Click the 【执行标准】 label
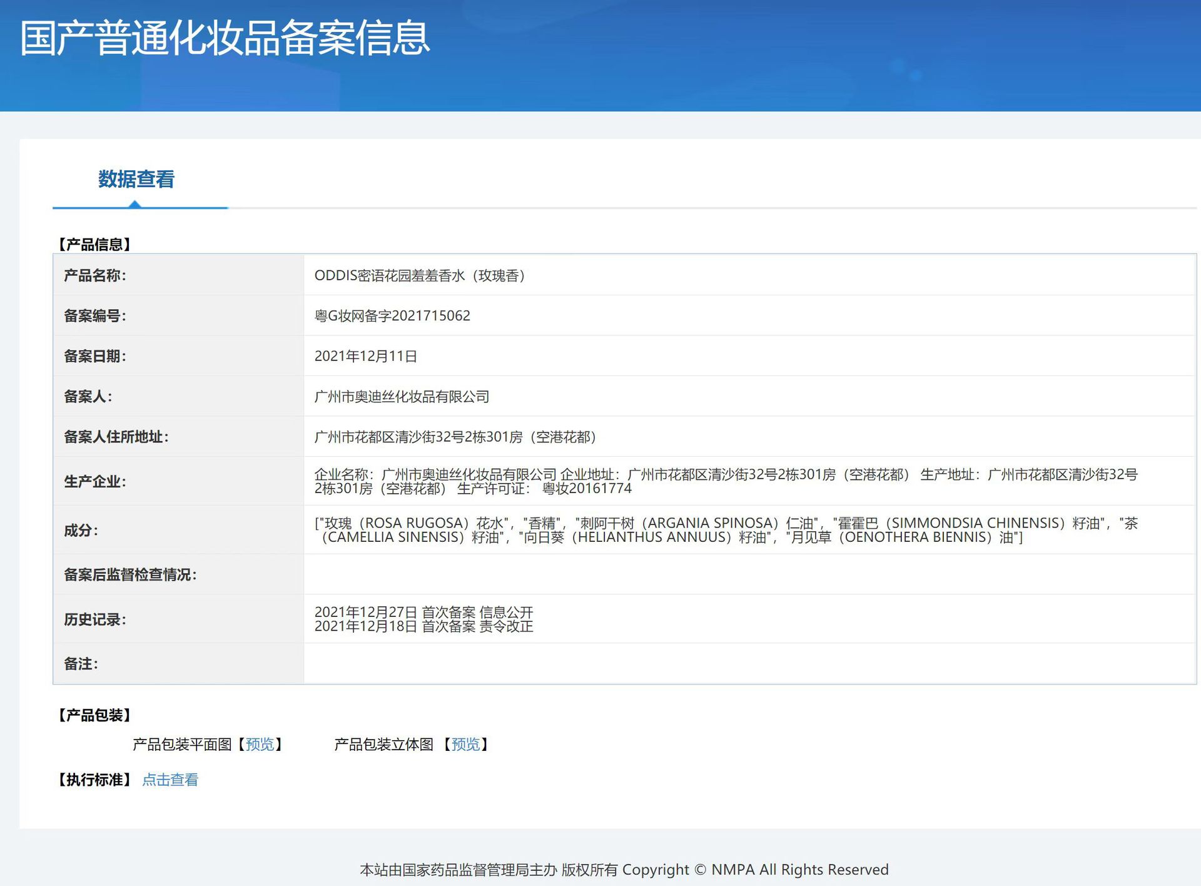 (94, 780)
